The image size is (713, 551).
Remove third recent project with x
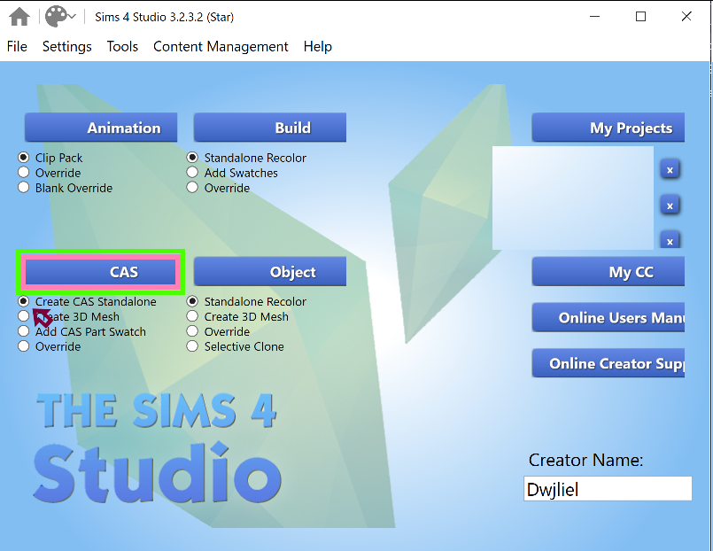coord(670,240)
